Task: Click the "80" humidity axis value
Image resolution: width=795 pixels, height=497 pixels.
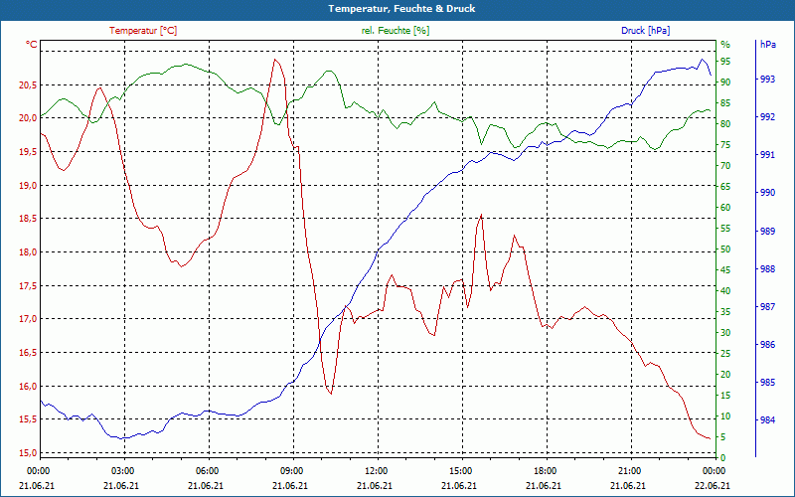Action: coord(725,123)
